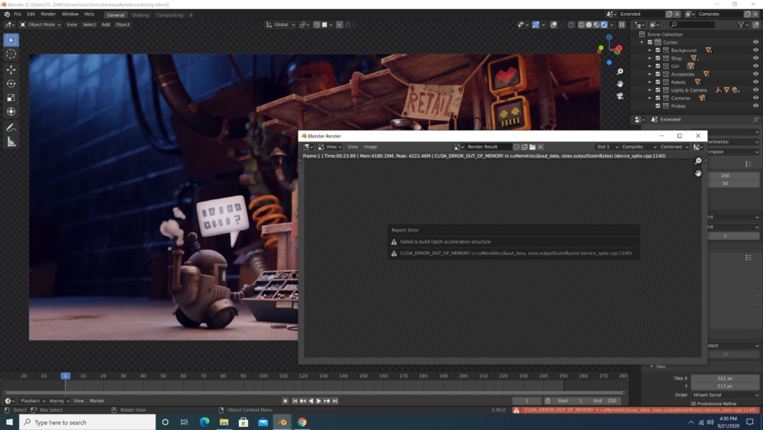Toggle X-ray mode in viewport header
Viewport: 763px width, 430px height.
[571, 24]
